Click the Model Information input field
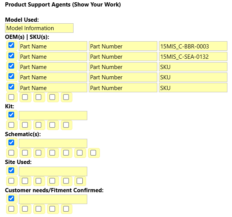 [x=39, y=28]
